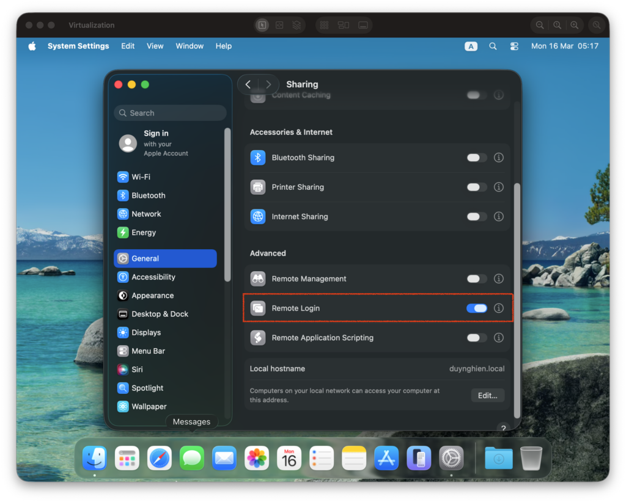Click info icon for Remote Login
Screen dimensions: 626x502
[x=499, y=308]
